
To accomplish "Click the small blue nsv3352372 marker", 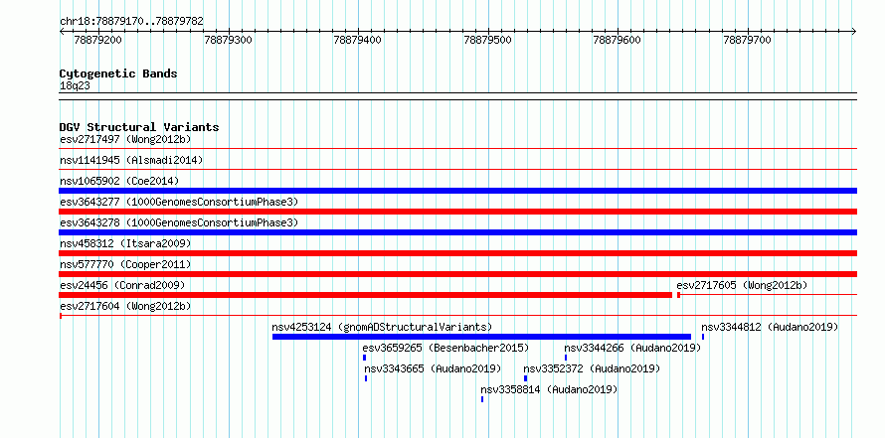I will click(x=525, y=378).
